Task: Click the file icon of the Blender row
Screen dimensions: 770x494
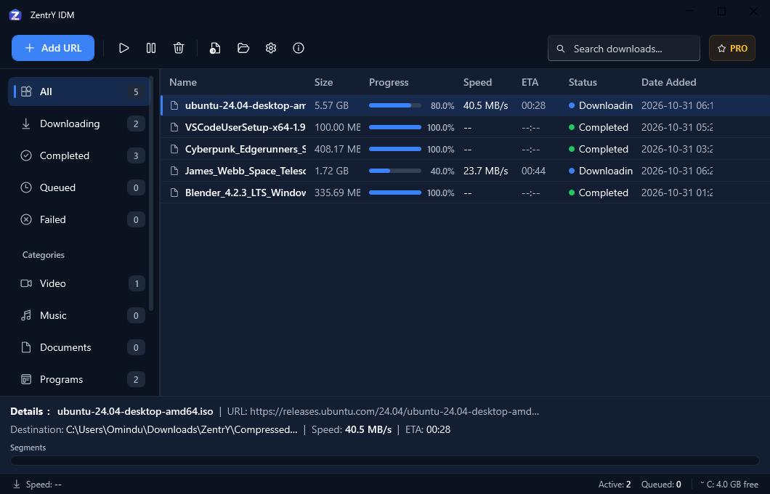Action: point(174,193)
